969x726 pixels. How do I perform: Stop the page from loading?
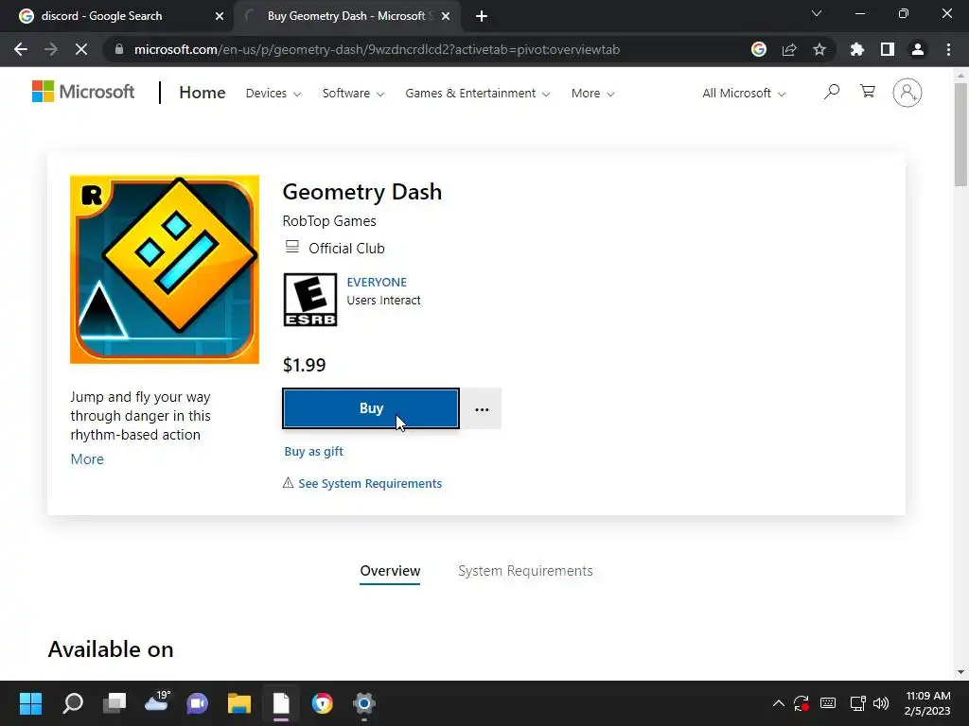tap(81, 49)
